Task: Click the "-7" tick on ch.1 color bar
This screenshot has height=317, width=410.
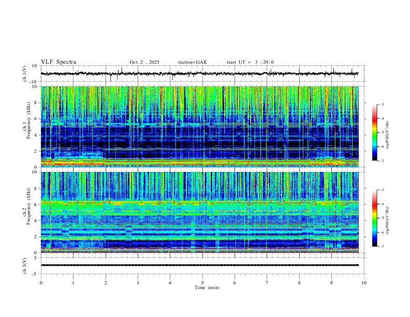Action: pyautogui.click(x=382, y=161)
